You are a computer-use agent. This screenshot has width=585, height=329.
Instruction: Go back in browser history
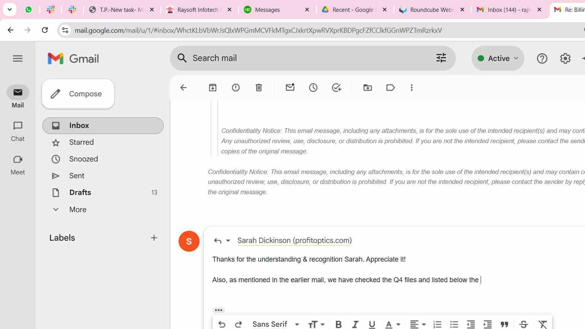tap(11, 30)
